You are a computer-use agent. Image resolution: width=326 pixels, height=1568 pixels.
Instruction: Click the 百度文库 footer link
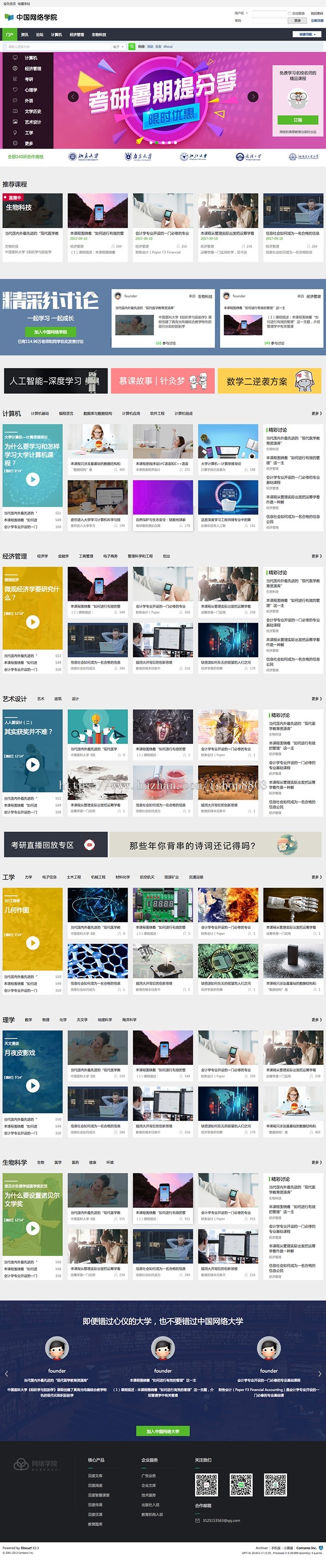point(95,1475)
